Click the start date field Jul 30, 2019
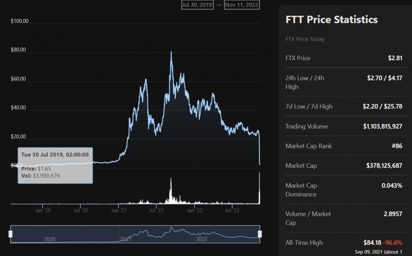The image size is (412, 256). click(197, 5)
